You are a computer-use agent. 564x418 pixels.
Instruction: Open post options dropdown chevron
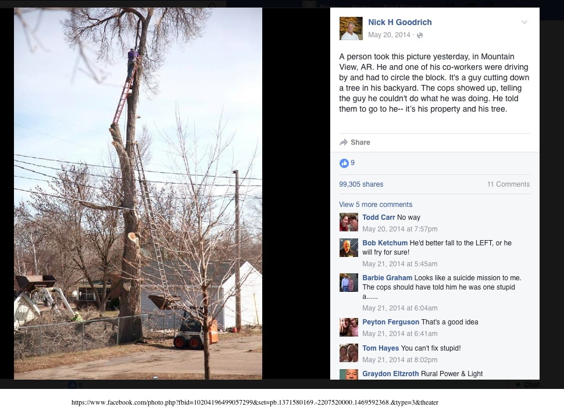click(524, 22)
